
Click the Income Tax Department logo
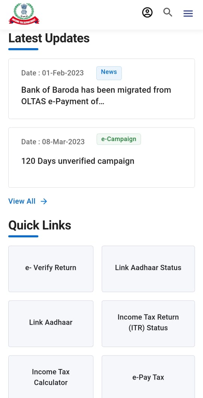tap(24, 14)
